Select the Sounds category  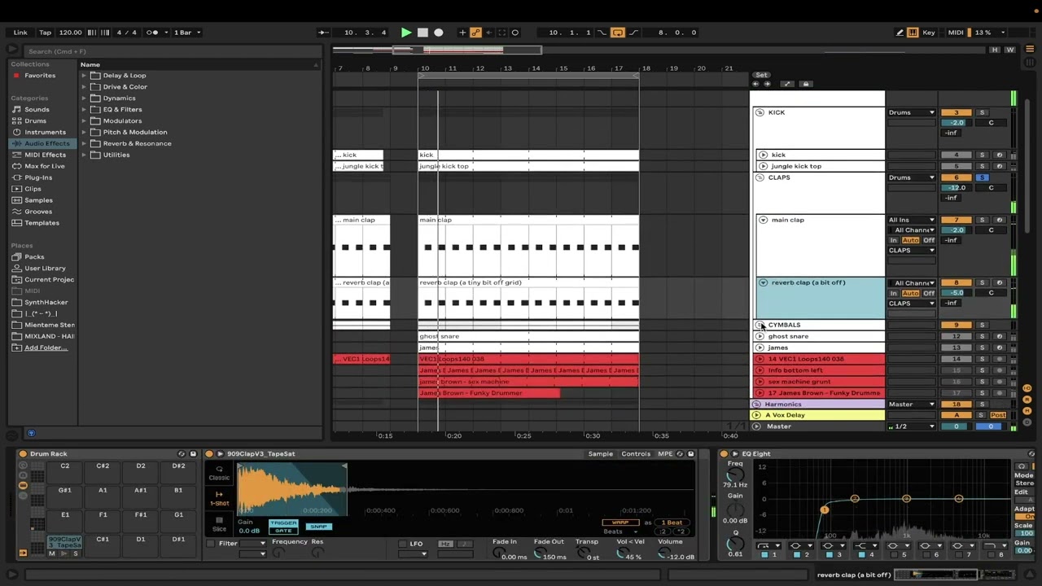[37, 109]
